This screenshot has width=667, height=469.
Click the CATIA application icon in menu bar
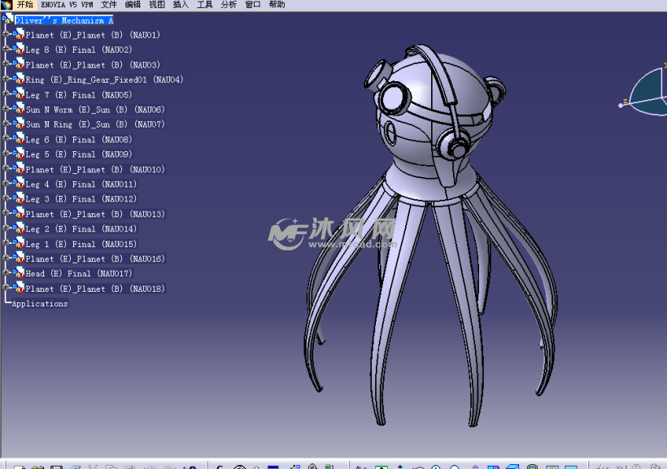click(7, 5)
